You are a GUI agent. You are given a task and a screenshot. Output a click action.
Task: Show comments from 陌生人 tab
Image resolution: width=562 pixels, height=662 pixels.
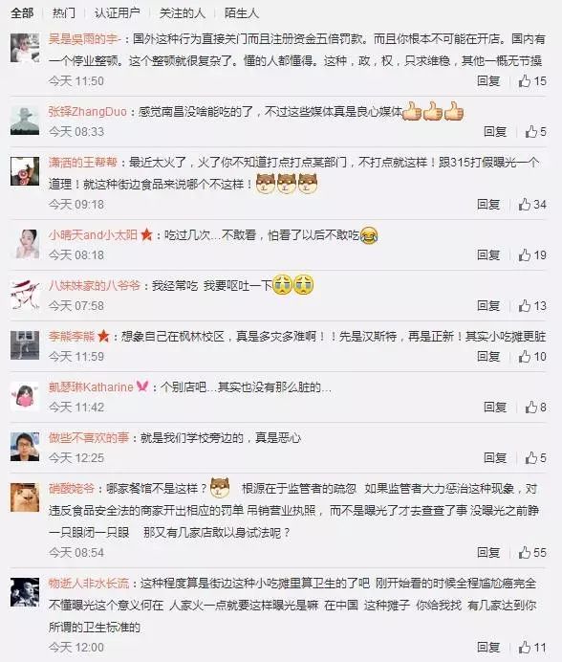(242, 13)
